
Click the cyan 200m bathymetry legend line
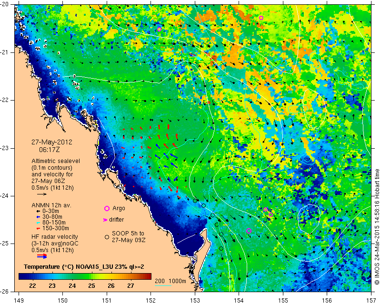163,286
